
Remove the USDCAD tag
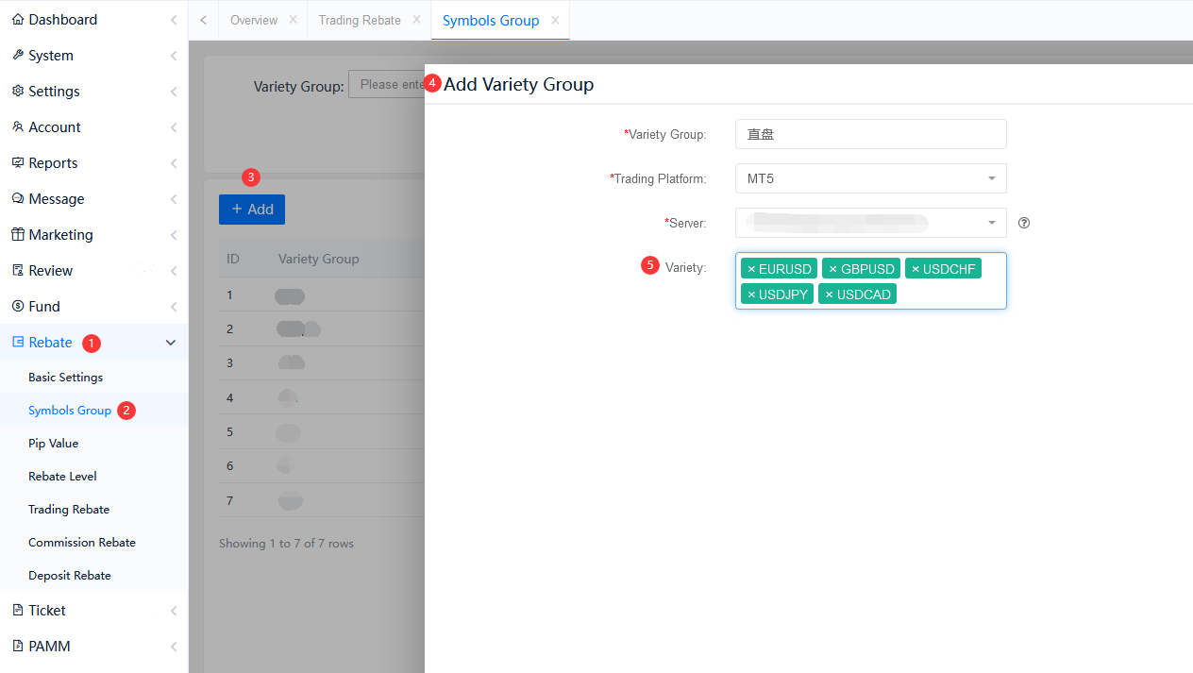829,294
